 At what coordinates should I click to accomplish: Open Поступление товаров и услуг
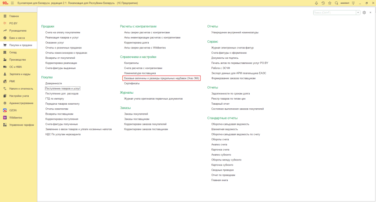[63, 89]
